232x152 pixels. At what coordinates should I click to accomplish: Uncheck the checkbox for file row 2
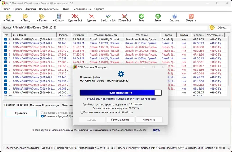pyautogui.click(x=6, y=43)
